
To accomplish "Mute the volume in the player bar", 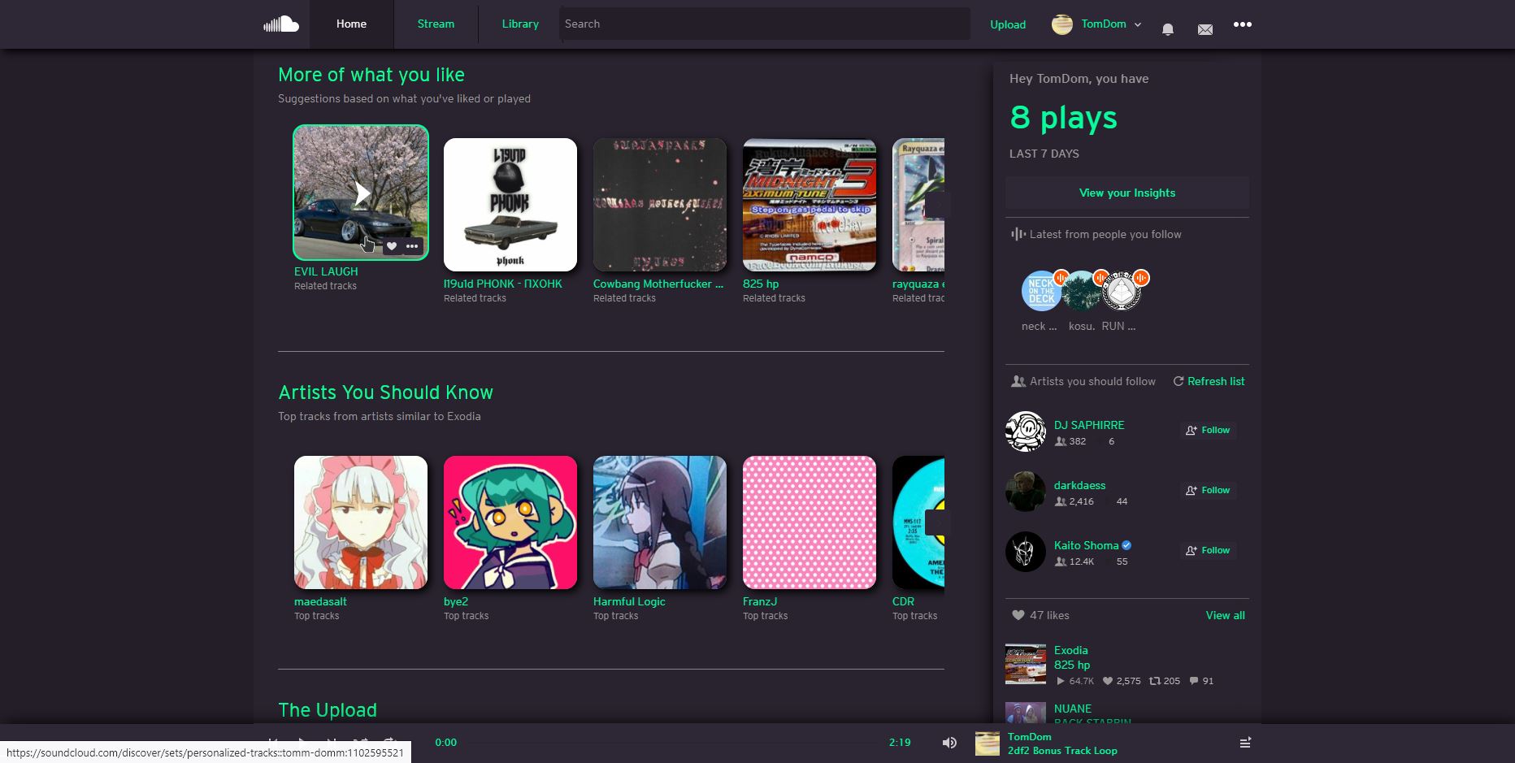I will 949,742.
